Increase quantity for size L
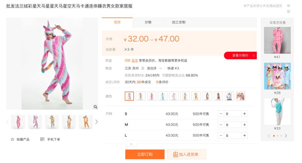This screenshot has height=163, width=302. pos(244,136)
